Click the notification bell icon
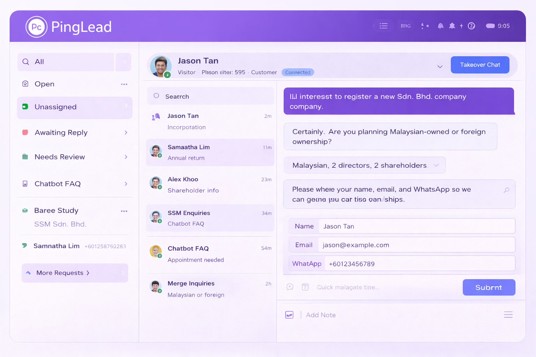Screen dimensions: 536x357 (x=440, y=26)
